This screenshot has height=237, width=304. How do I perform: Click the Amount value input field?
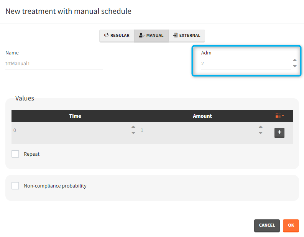pyautogui.click(x=198, y=130)
